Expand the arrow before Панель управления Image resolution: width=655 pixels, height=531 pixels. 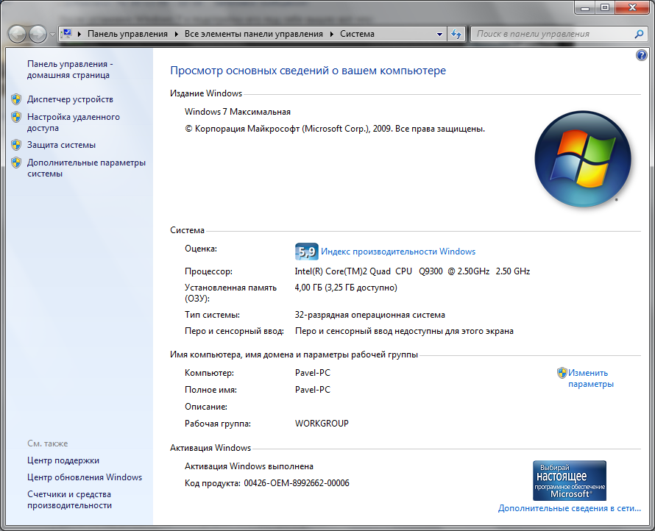79,35
